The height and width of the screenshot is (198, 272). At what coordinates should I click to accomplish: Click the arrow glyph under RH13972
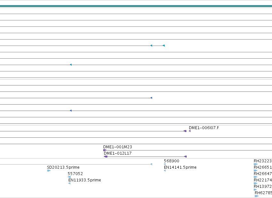tap(255, 190)
